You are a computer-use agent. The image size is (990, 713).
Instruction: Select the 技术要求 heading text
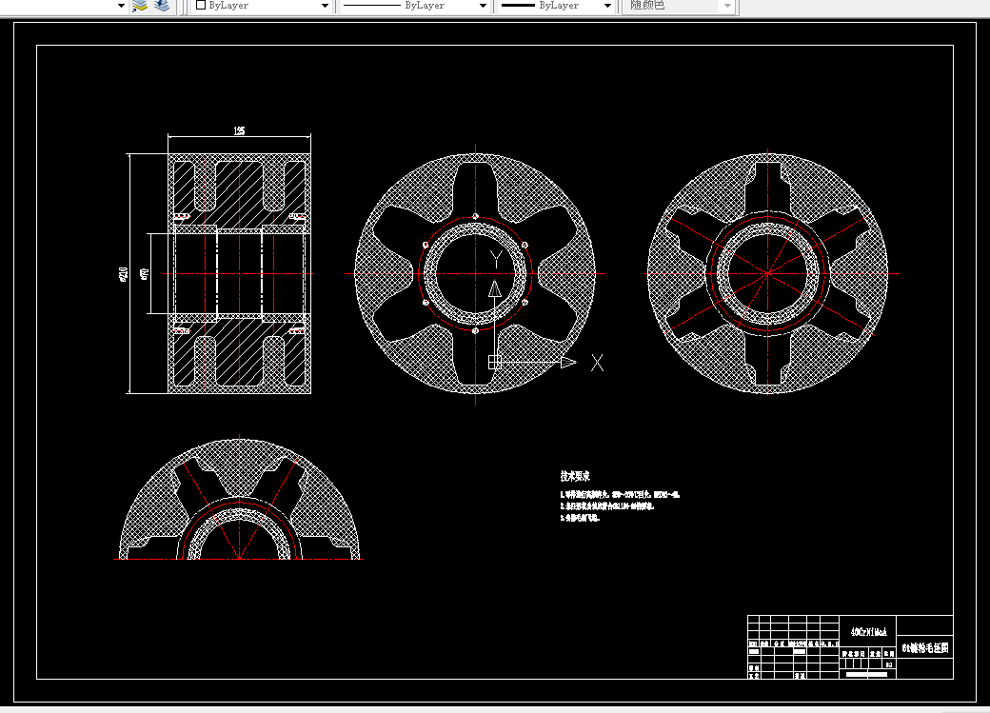(575, 476)
